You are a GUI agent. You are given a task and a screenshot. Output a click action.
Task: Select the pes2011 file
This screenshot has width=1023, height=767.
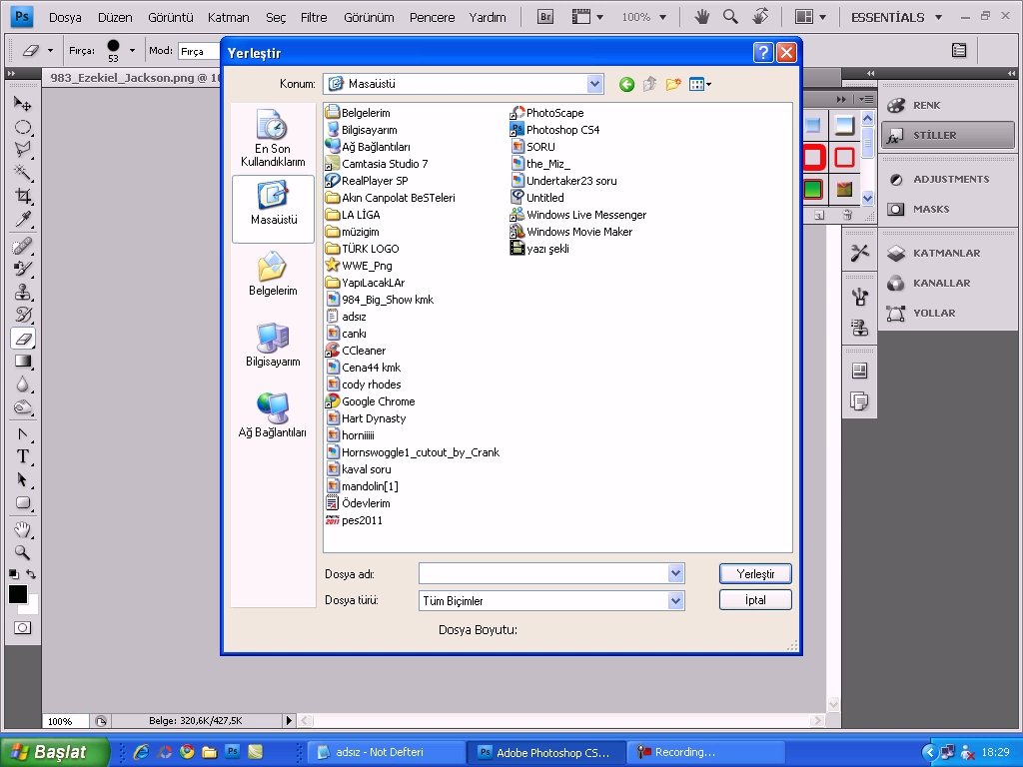[355, 519]
